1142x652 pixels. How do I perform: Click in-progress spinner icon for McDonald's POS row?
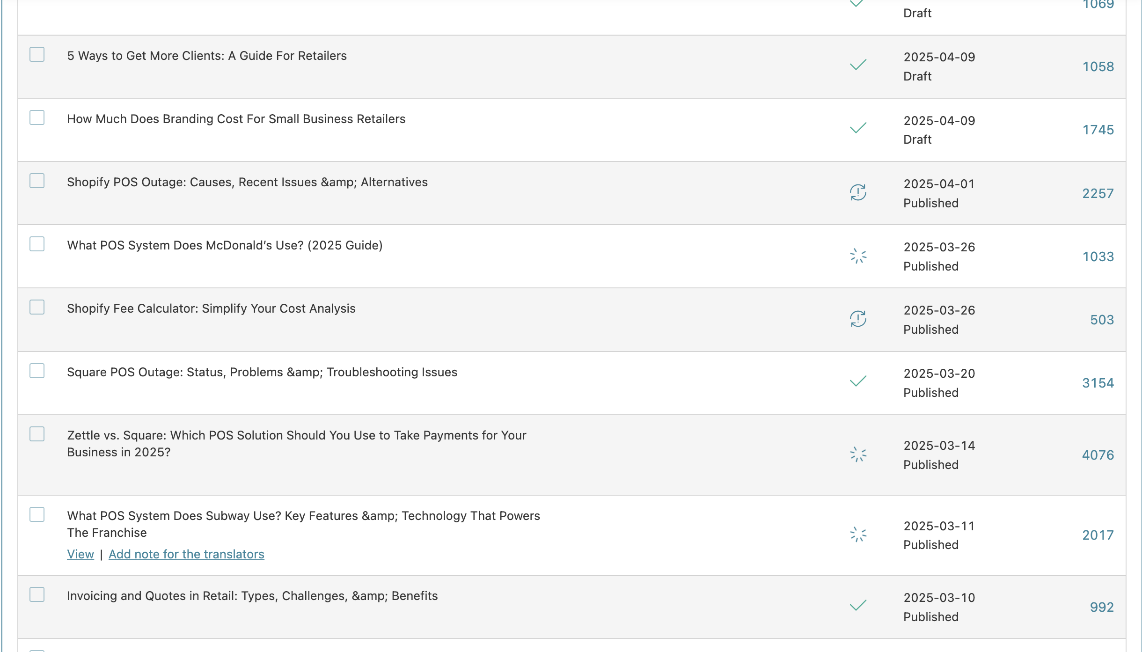pyautogui.click(x=858, y=256)
